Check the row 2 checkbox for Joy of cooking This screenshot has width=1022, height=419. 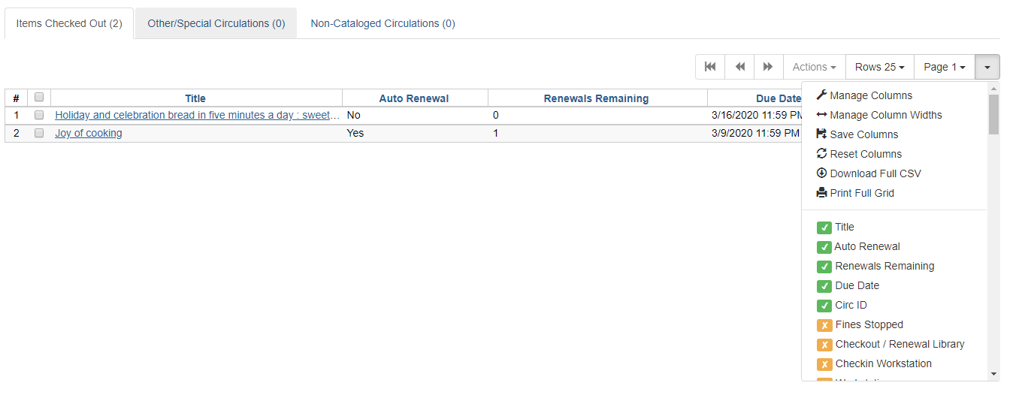click(x=39, y=133)
